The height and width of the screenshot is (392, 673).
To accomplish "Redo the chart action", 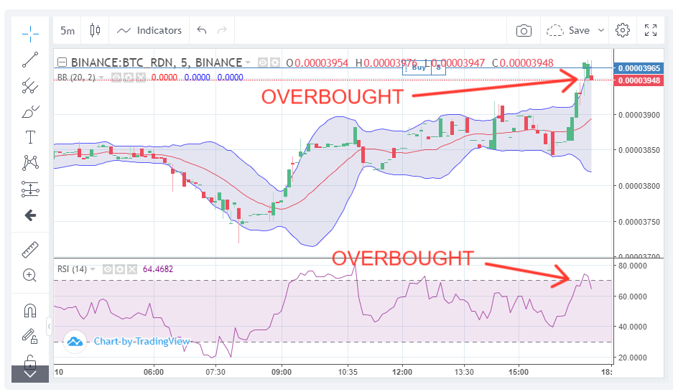I will (x=222, y=30).
